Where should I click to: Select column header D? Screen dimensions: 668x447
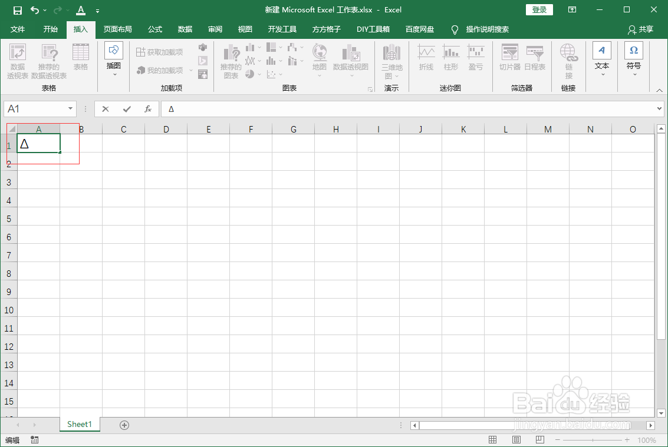click(166, 129)
